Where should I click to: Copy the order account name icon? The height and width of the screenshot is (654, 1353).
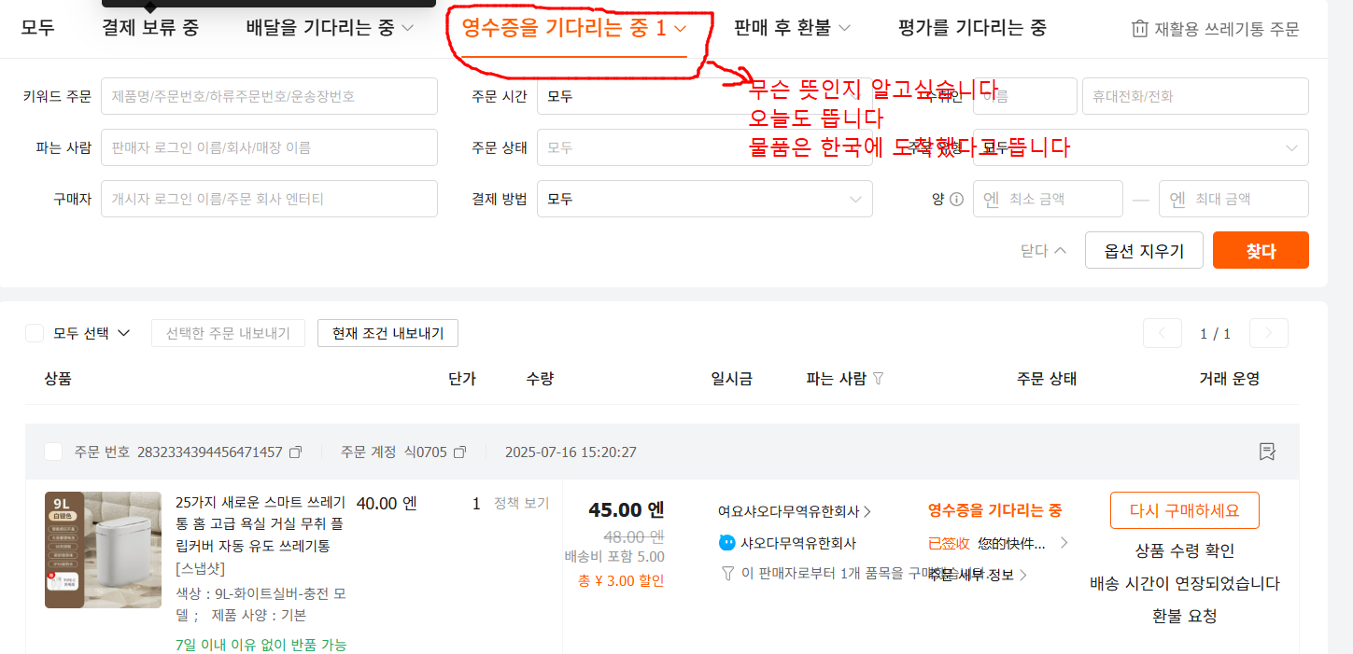459,452
